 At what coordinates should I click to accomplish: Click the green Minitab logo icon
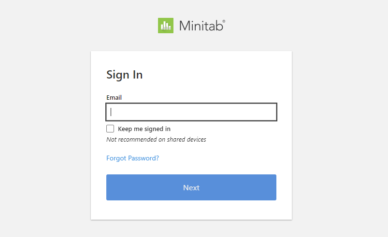(x=166, y=26)
